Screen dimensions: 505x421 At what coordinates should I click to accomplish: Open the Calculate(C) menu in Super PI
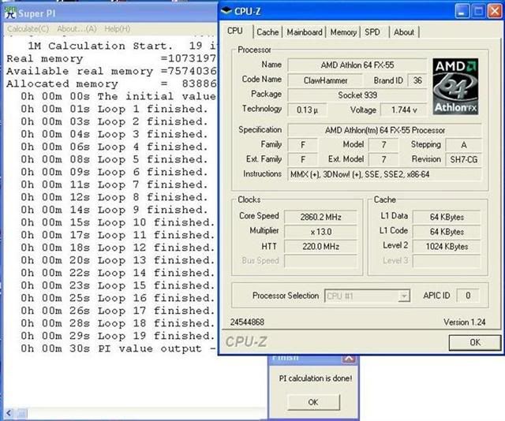(x=28, y=29)
